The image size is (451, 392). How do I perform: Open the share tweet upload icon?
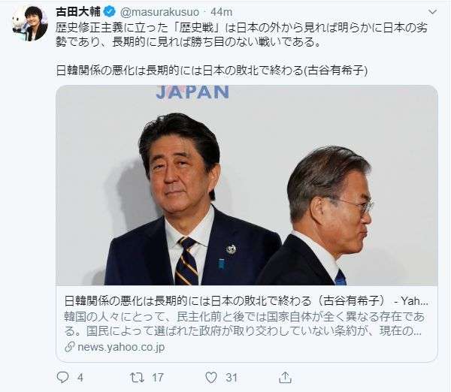tap(285, 377)
